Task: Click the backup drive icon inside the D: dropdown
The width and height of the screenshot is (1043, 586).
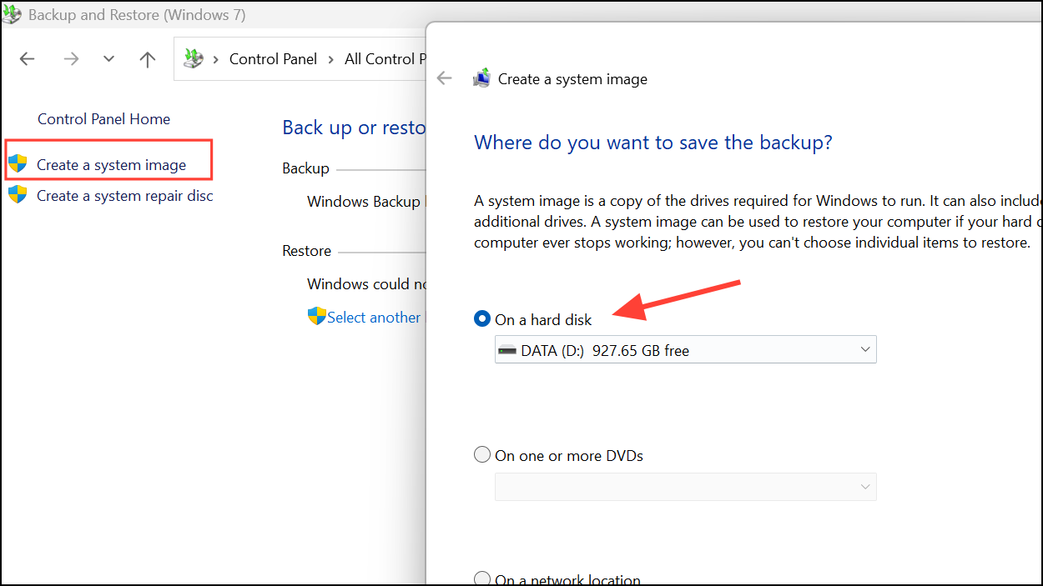Action: tap(508, 350)
